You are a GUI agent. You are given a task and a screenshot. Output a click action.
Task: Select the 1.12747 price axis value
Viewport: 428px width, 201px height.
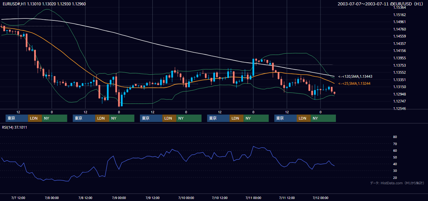coord(399,101)
